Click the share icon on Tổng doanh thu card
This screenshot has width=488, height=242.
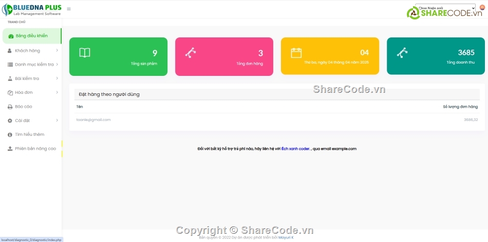(x=402, y=52)
